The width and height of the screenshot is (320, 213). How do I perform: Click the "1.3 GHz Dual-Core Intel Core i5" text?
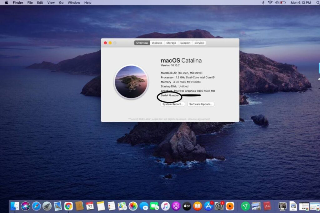(195, 77)
